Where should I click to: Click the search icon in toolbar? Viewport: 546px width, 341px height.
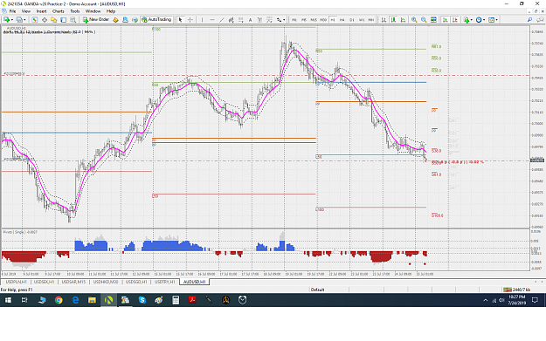(529, 20)
